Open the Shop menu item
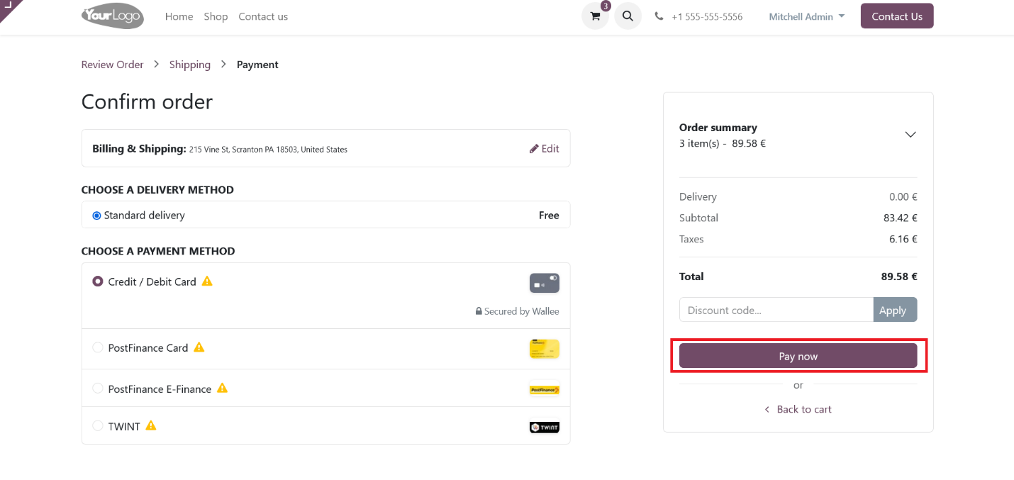The width and height of the screenshot is (1014, 480). [x=216, y=16]
